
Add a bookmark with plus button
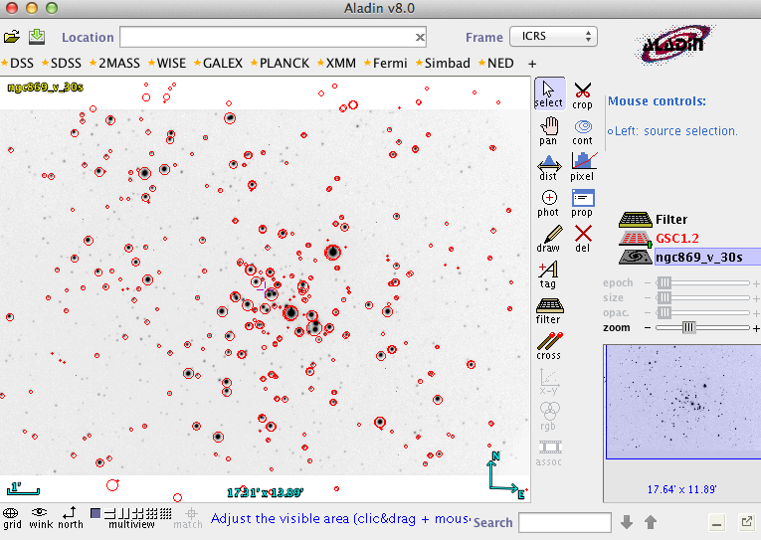(x=532, y=64)
